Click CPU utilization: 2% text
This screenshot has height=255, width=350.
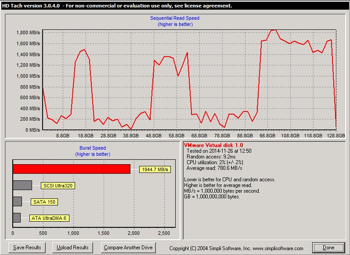click(x=215, y=162)
